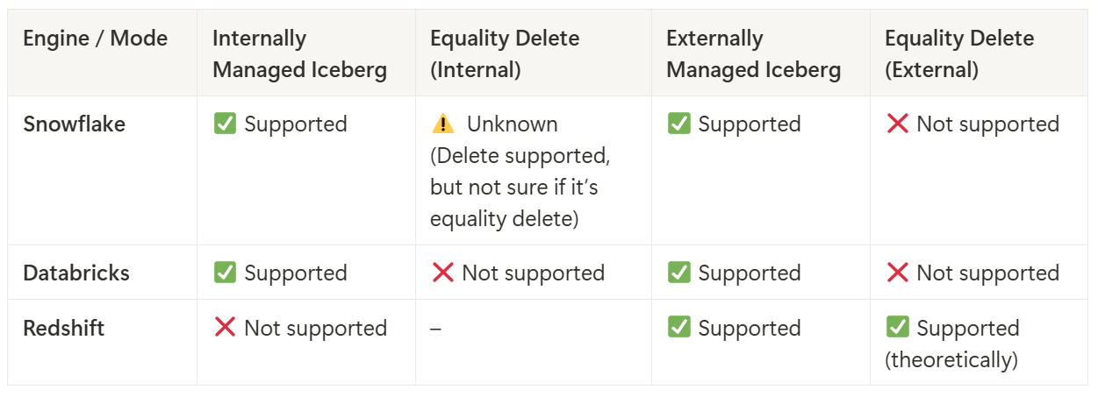
Task: Click green checkmark in Snowflake Externally Managed cell
Action: coord(678,124)
